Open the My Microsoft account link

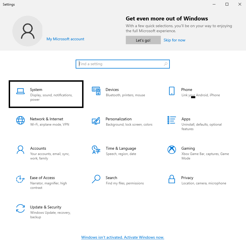pyautogui.click(x=65, y=39)
